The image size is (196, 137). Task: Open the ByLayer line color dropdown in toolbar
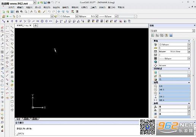pyautogui.click(x=77, y=16)
